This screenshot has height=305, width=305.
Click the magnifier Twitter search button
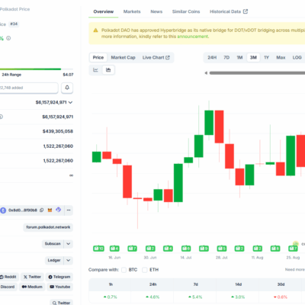pyautogui.click(x=61, y=303)
